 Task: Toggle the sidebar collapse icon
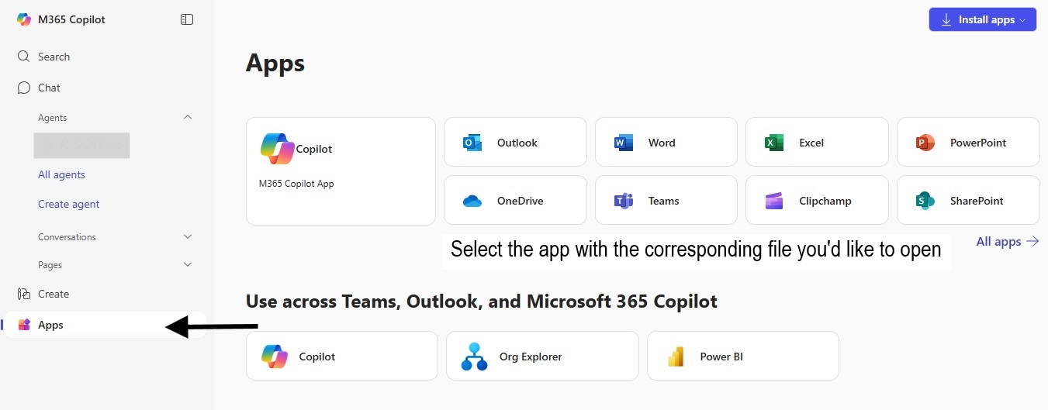[186, 19]
